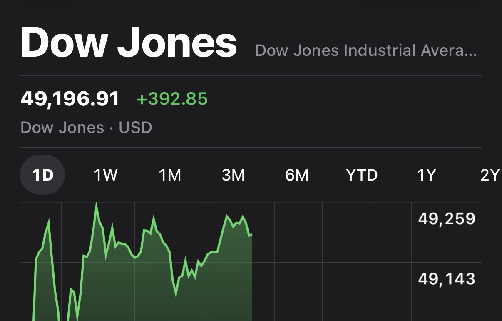The width and height of the screenshot is (502, 321).
Task: Open the 6M chart view
Action: click(x=297, y=175)
